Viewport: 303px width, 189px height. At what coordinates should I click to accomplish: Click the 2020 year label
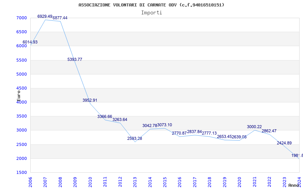pos(240,182)
